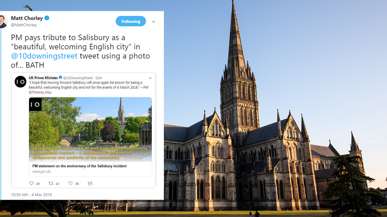The height and width of the screenshot is (217, 387).
Task: Click the tweet preview photo with spire
Action: coord(90,130)
